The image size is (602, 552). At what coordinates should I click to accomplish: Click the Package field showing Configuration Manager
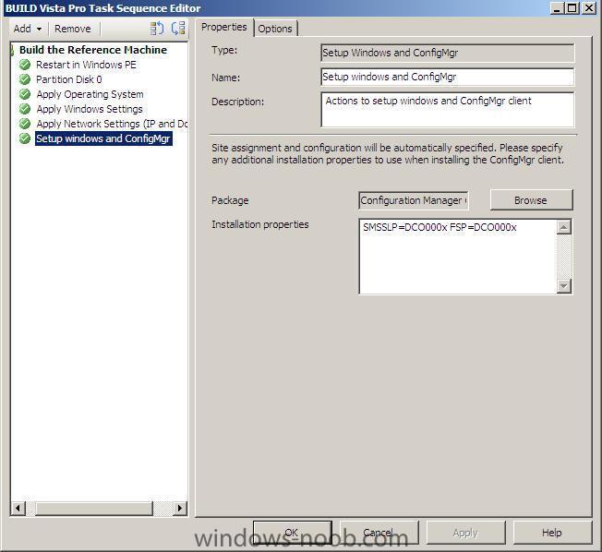click(x=413, y=200)
